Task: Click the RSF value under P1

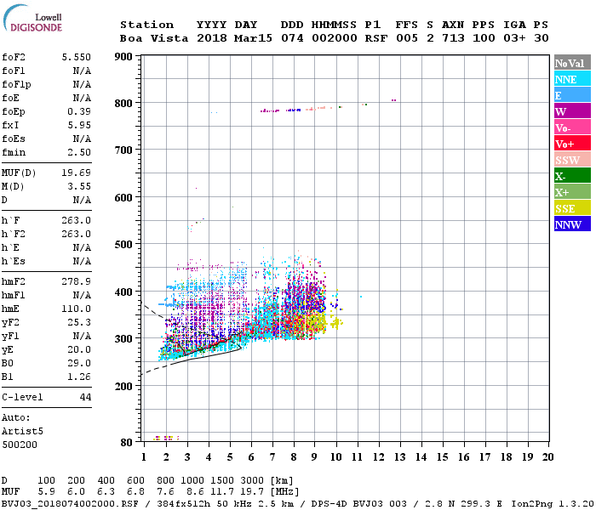Action: click(x=376, y=38)
